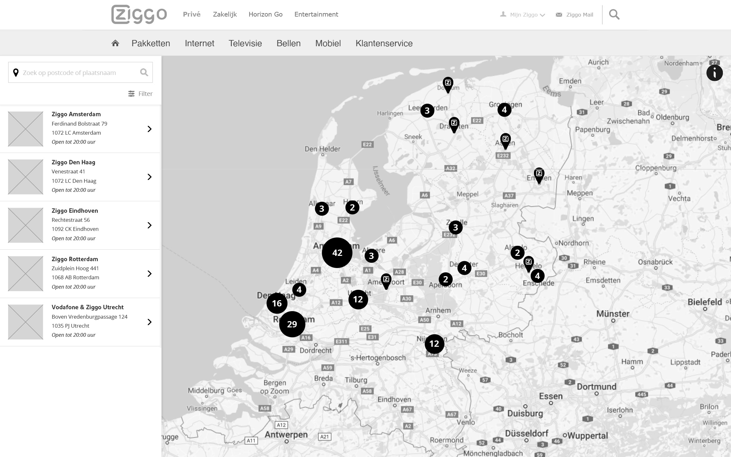This screenshot has width=731, height=457.
Task: Click the map info icon
Action: (x=714, y=73)
